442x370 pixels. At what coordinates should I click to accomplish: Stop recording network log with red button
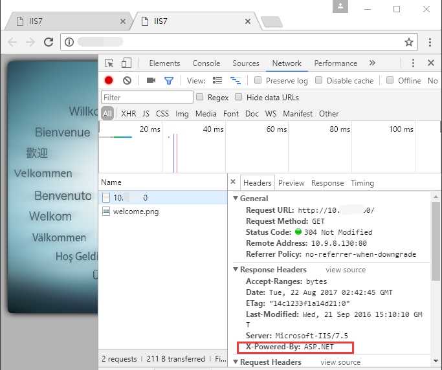[109, 81]
